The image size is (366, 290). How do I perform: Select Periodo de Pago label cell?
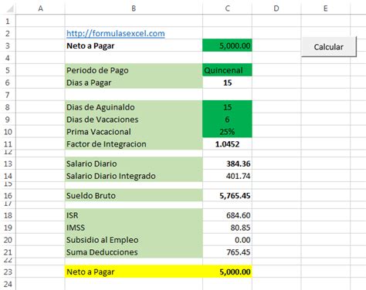[x=134, y=70]
